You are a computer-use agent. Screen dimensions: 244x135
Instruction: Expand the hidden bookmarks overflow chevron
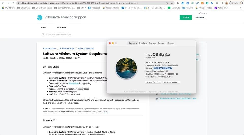click(x=240, y=8)
